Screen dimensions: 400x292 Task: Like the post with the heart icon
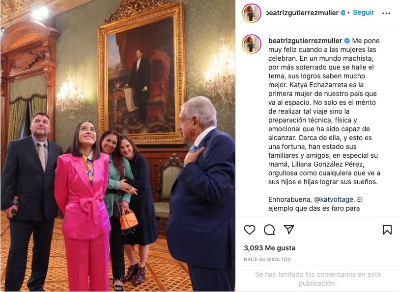(250, 230)
